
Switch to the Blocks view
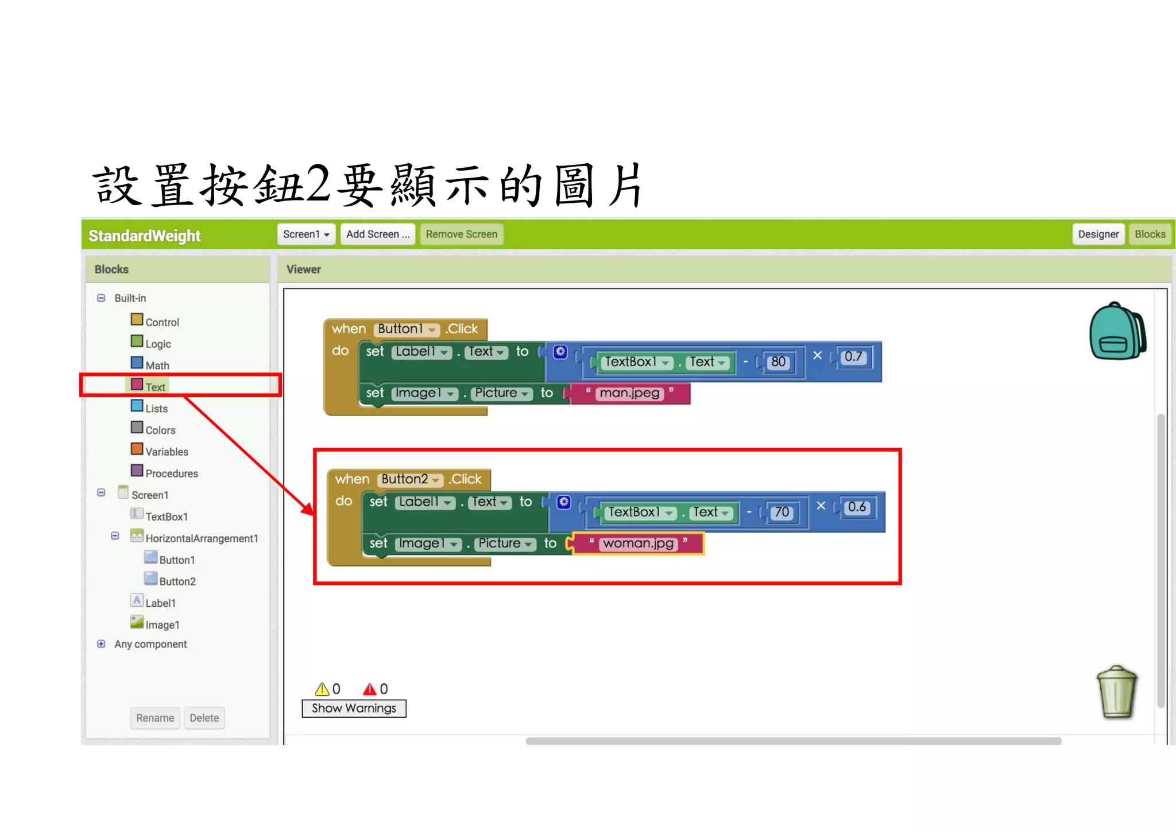coord(1150,234)
